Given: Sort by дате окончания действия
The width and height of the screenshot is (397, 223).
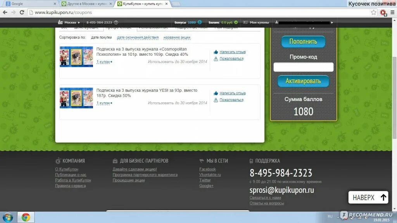Looking at the screenshot, I should [x=138, y=38].
